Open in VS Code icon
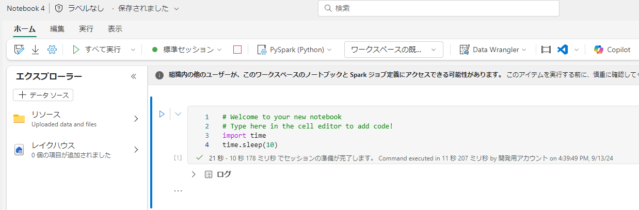Screen dimensions: 639x210 pyautogui.click(x=563, y=50)
